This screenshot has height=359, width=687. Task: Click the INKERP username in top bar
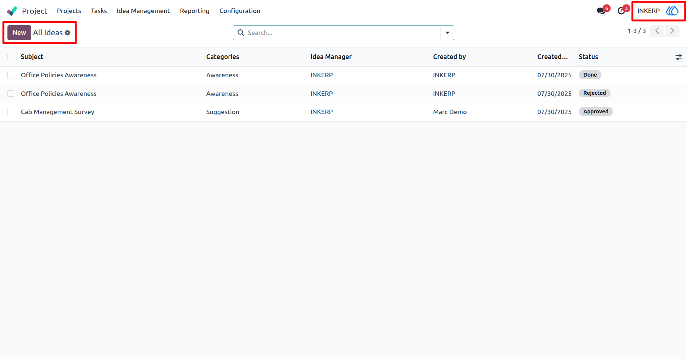click(648, 11)
